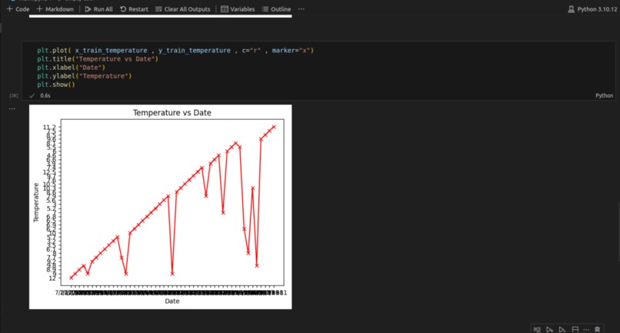
Task: Click the execution count [28] label
Action: point(13,95)
